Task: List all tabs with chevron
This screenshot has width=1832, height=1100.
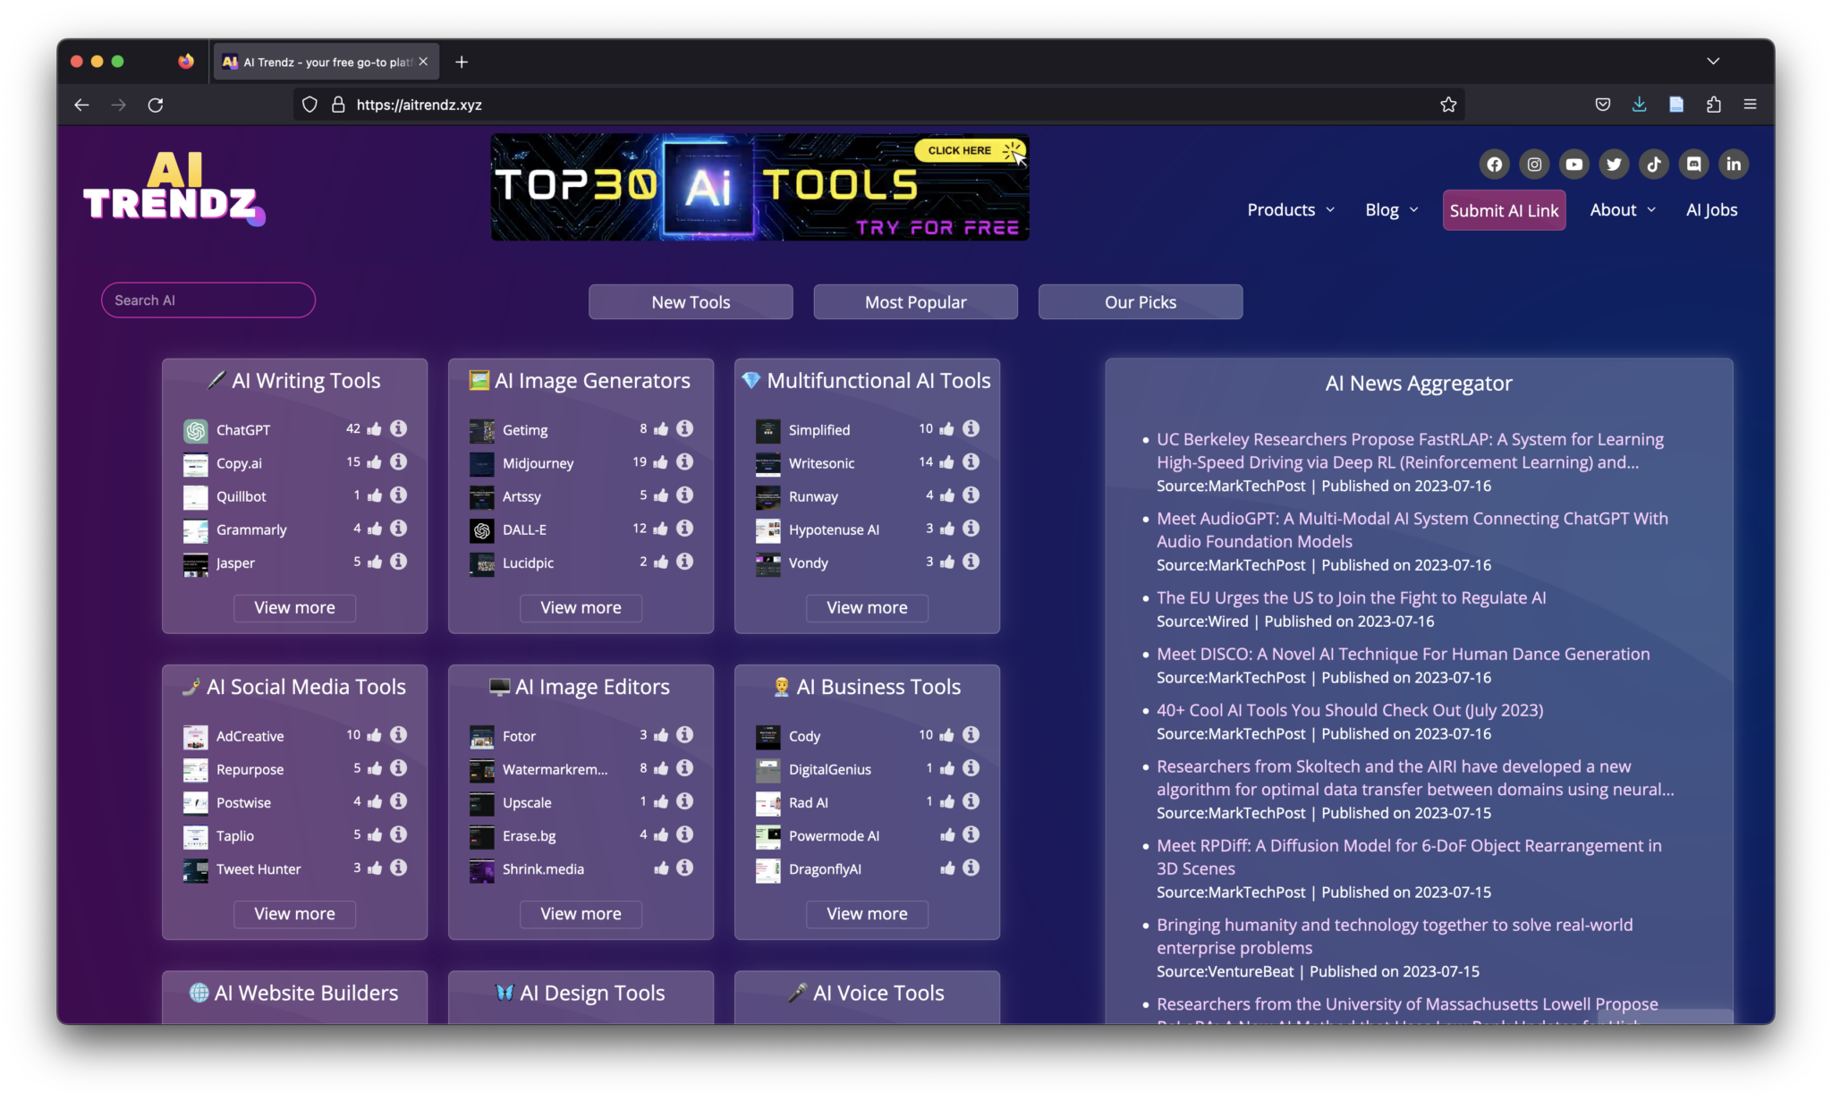Action: [1713, 62]
